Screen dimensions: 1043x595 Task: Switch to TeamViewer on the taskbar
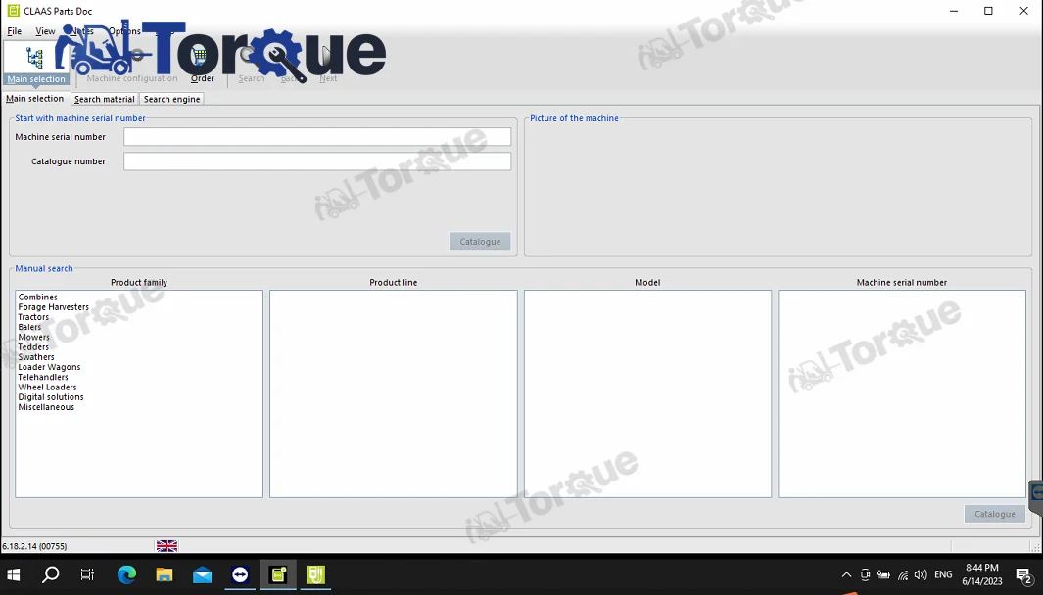pos(240,574)
